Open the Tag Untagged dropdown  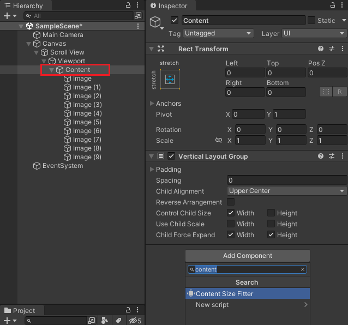(x=218, y=33)
